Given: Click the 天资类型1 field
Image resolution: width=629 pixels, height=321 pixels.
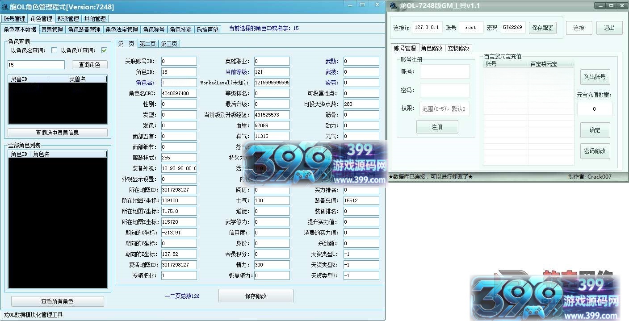Looking at the screenshot, I should click(361, 254).
